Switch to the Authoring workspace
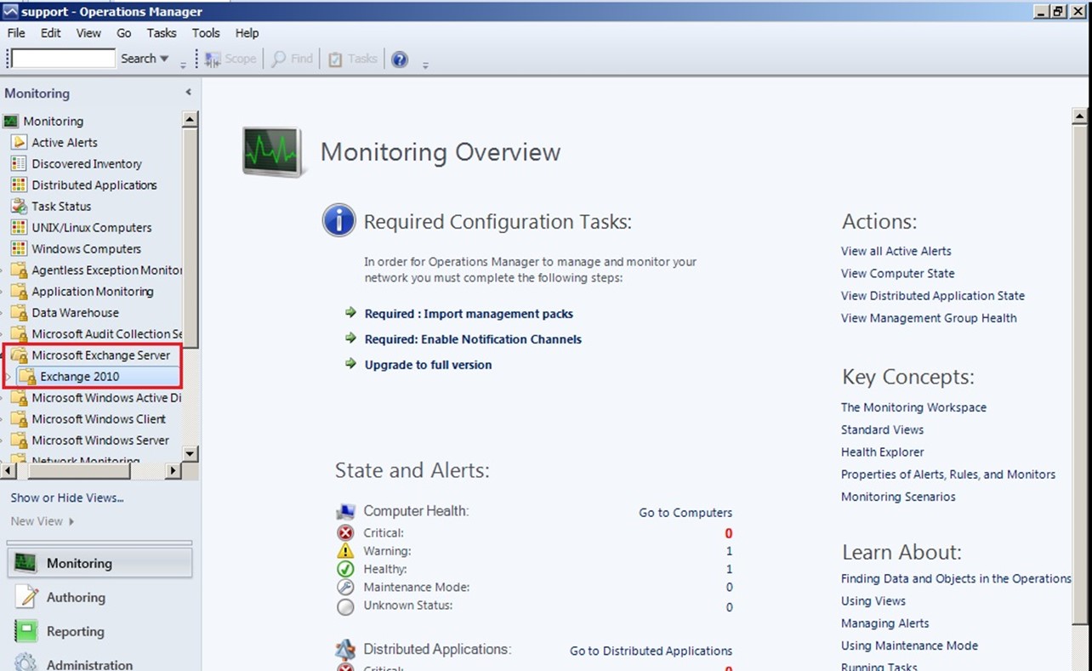This screenshot has height=671, width=1092. 100,597
